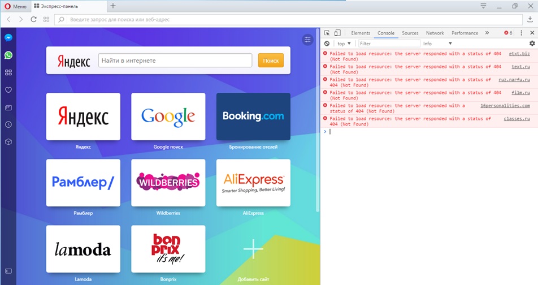Select the inspect element cursor icon in DevTools
Screen dimensions: 538x285
[327, 33]
